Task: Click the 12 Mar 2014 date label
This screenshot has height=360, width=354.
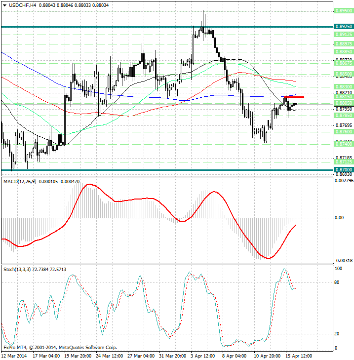Action: tap(15, 356)
